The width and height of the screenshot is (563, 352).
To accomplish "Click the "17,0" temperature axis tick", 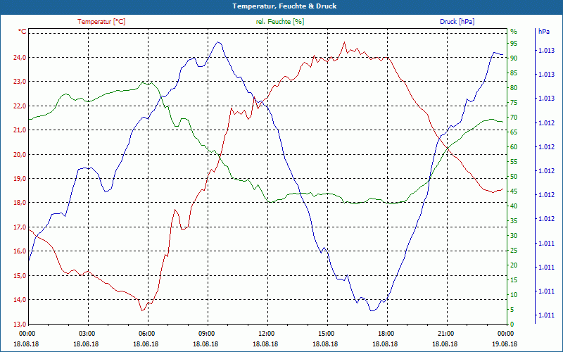I will [20, 227].
